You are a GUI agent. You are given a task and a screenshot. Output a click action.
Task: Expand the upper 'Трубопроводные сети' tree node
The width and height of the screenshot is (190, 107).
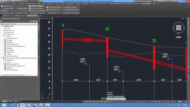(3, 44)
